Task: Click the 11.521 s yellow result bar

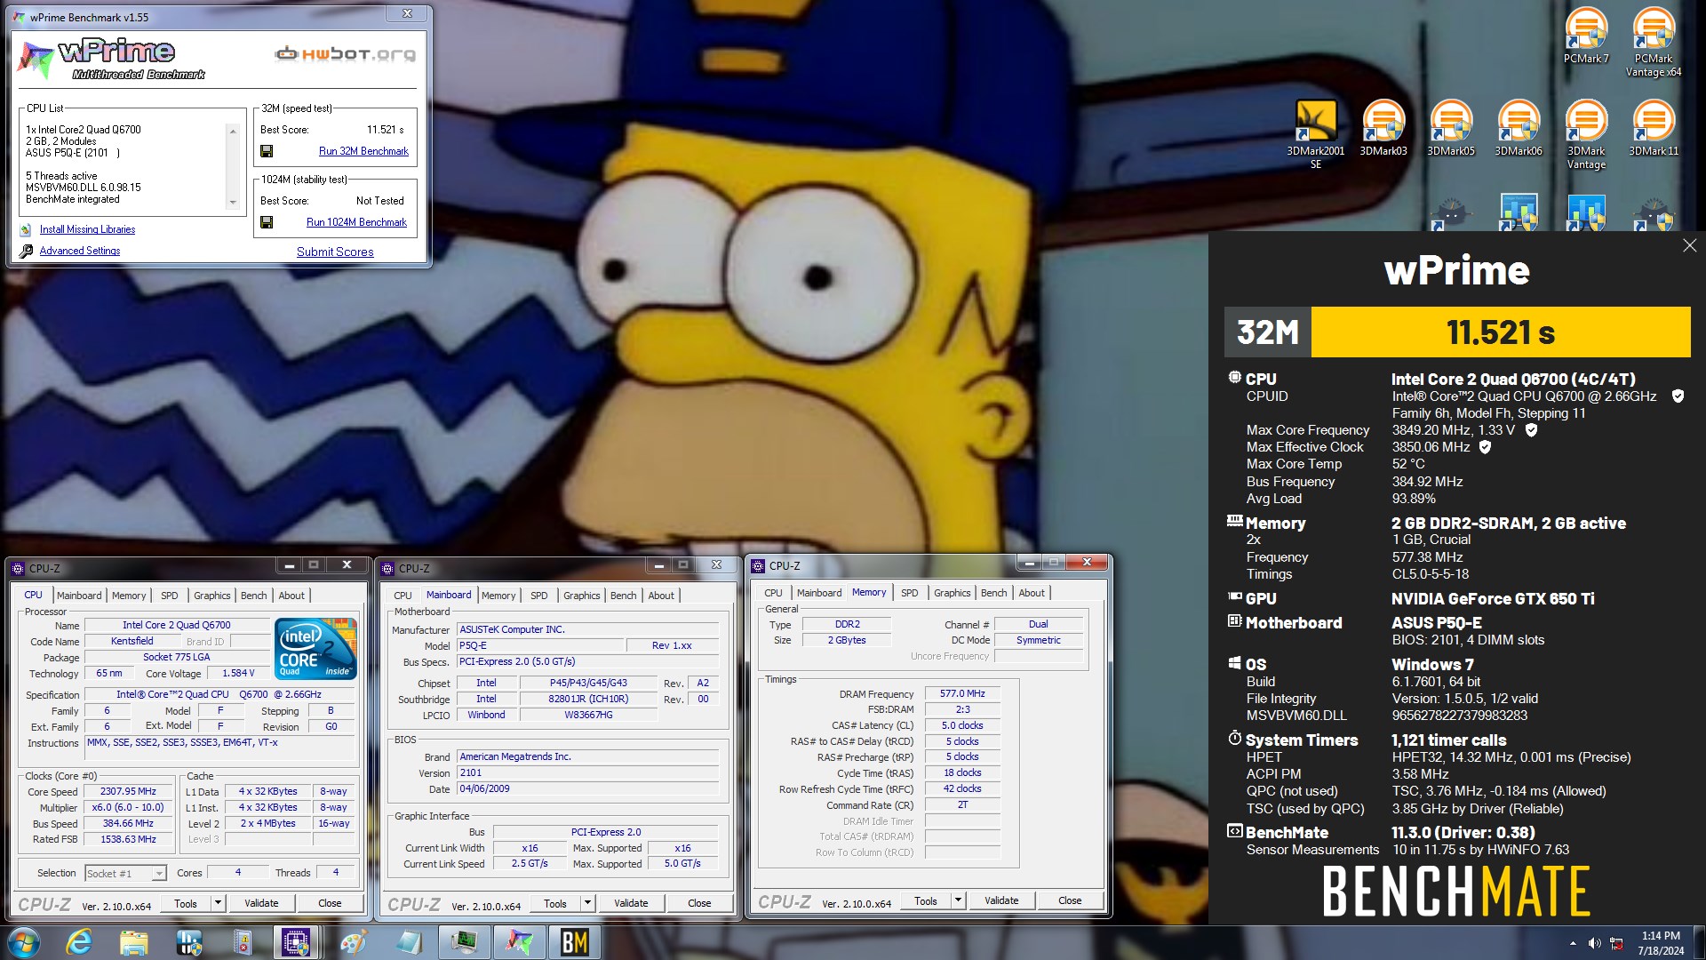Action: (1501, 332)
